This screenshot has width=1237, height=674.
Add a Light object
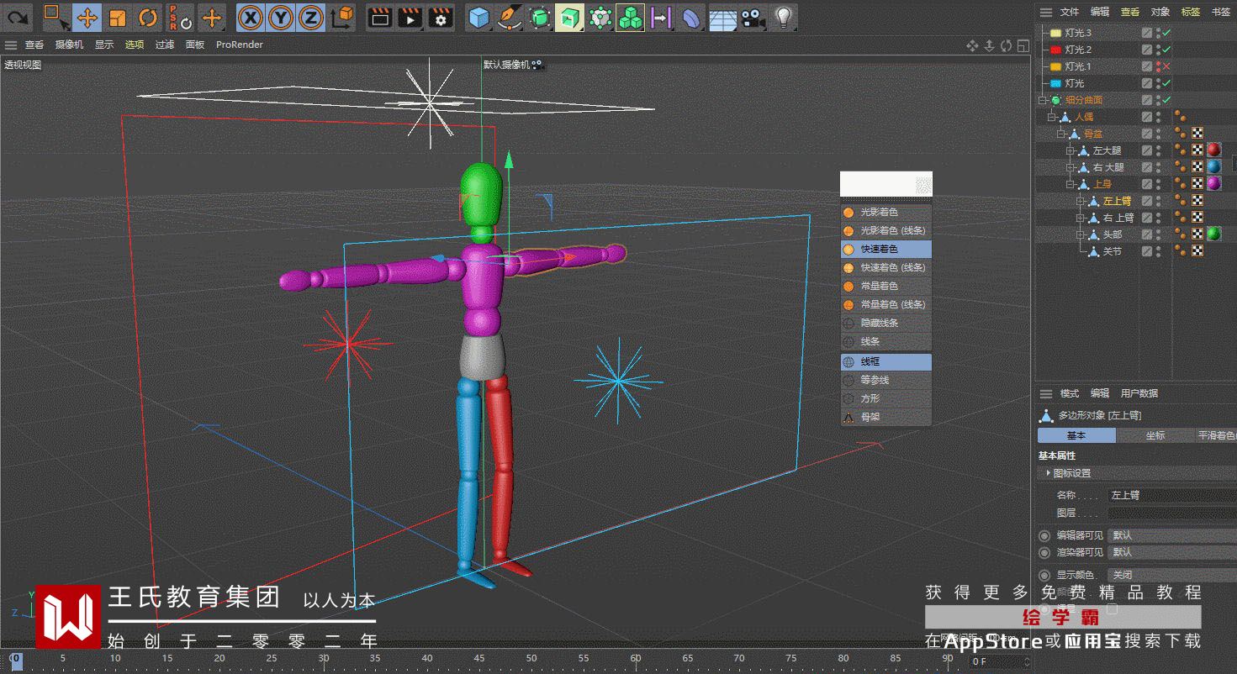point(783,17)
